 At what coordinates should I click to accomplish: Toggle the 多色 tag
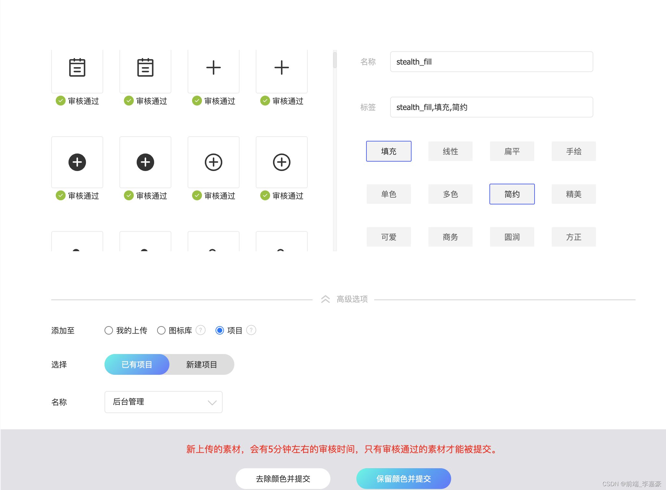[450, 194]
